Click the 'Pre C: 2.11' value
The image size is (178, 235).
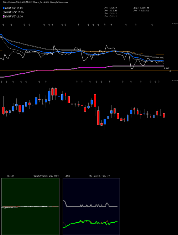pos(111,16)
